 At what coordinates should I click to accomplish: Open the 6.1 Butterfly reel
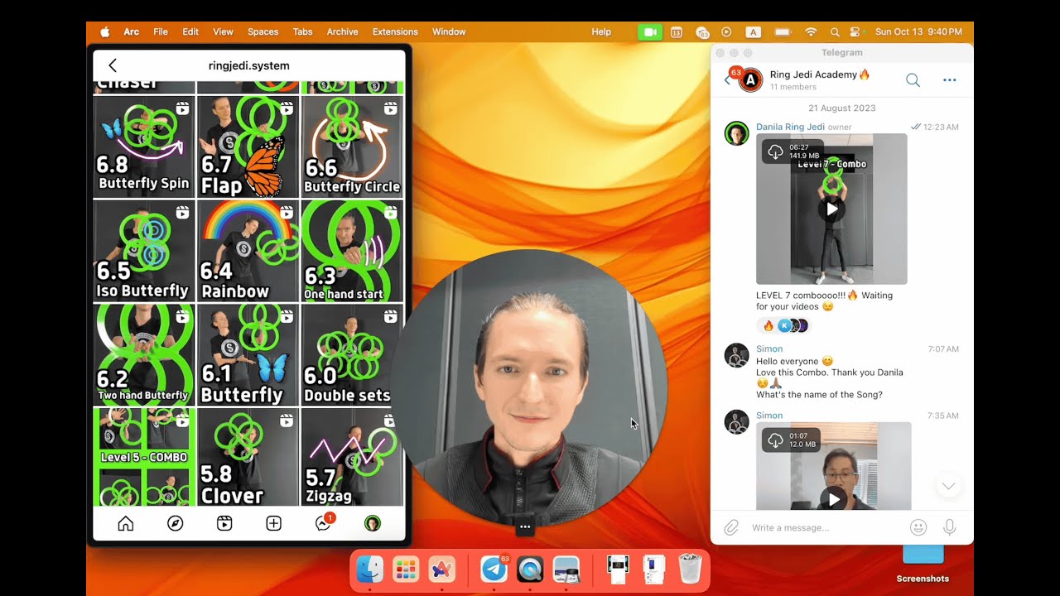pos(248,355)
